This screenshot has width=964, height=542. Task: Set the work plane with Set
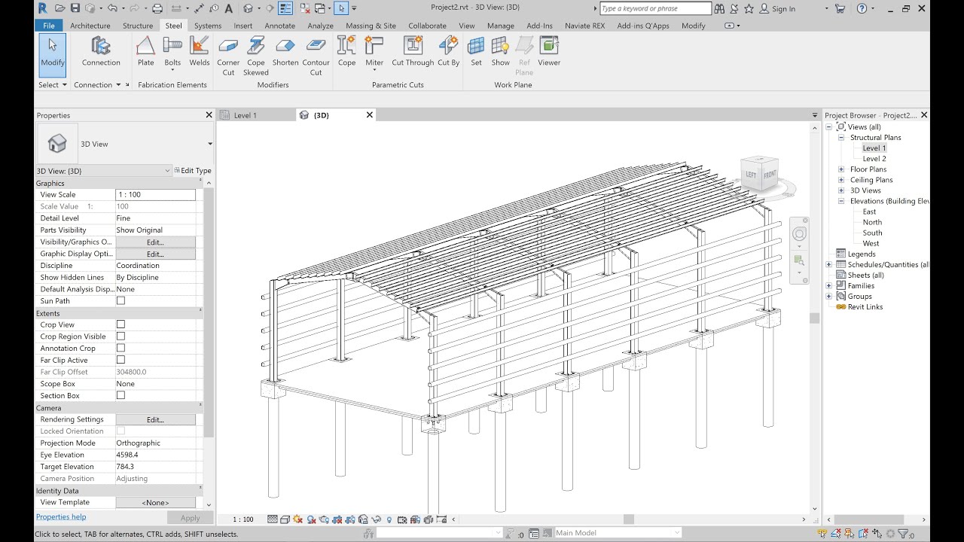(x=476, y=51)
